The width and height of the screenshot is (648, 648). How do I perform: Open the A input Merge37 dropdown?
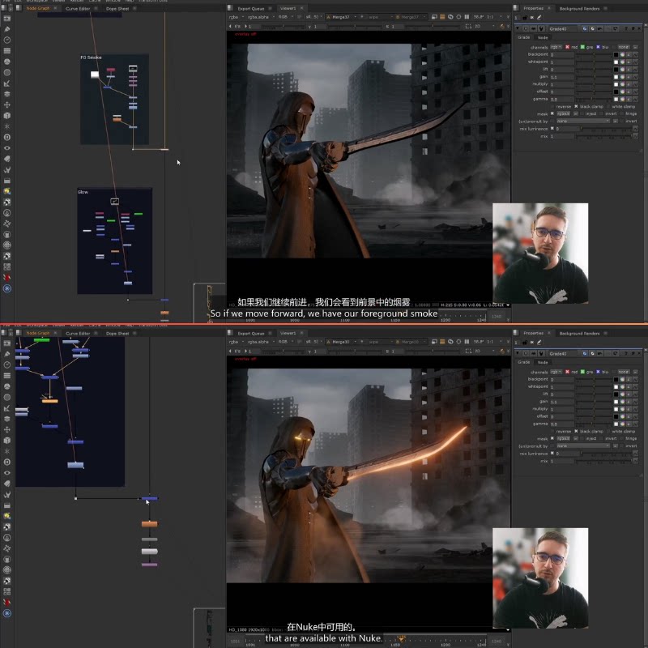tap(340, 17)
